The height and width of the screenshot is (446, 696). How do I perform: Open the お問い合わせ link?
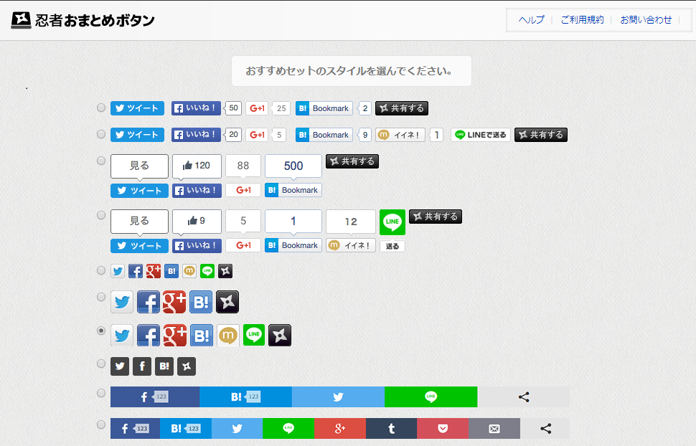point(646,20)
